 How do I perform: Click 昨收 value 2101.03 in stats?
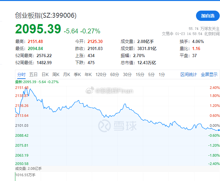(x=95, y=48)
